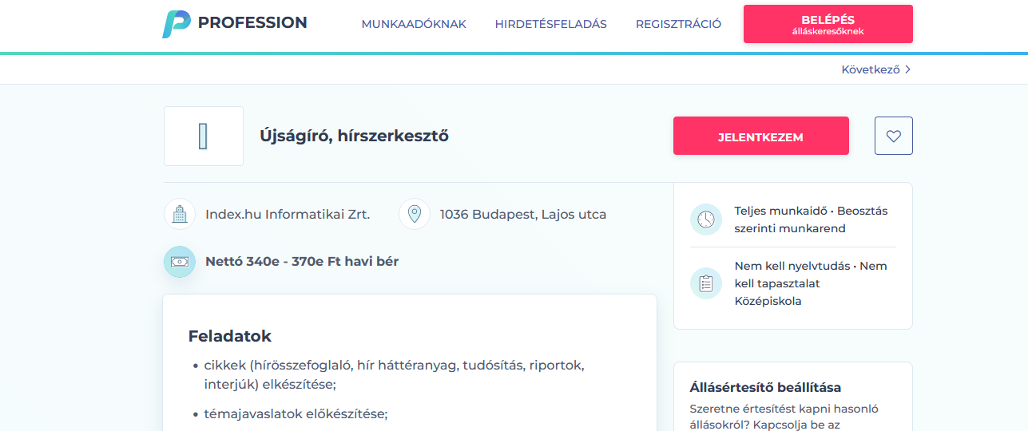
Task: Save the job with the heart icon
Action: [893, 136]
